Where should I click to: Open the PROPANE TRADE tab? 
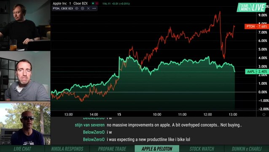pyautogui.click(x=112, y=149)
